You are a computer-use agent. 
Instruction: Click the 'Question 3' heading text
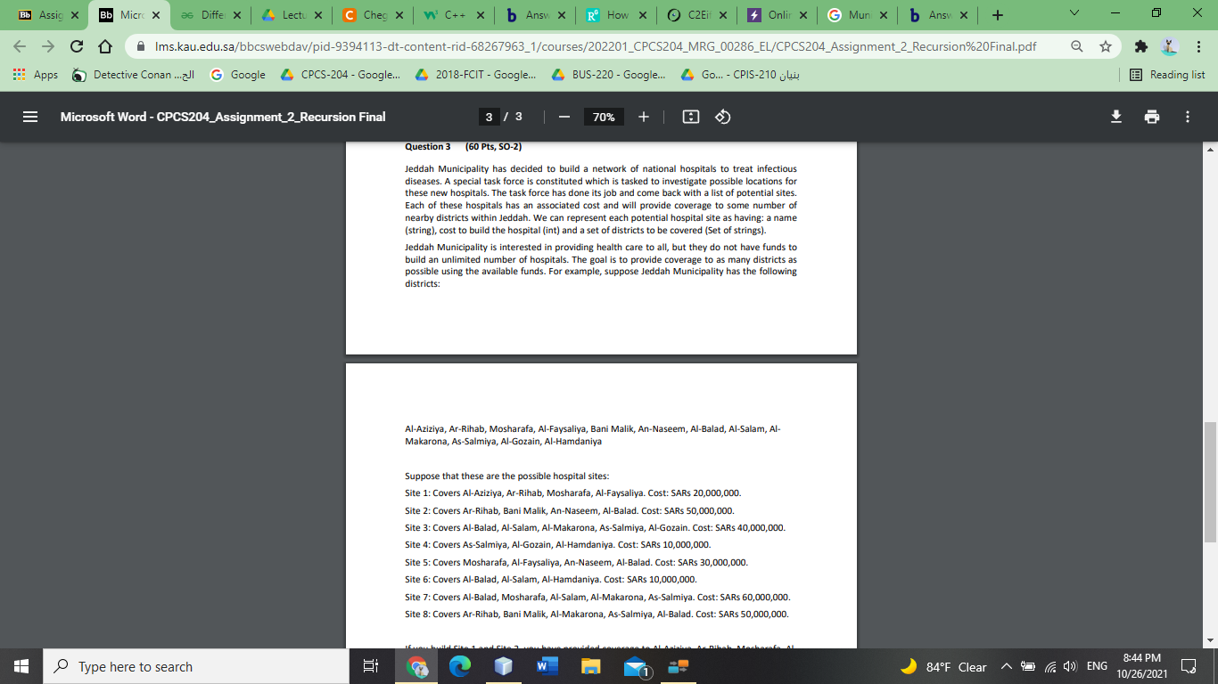(428, 146)
